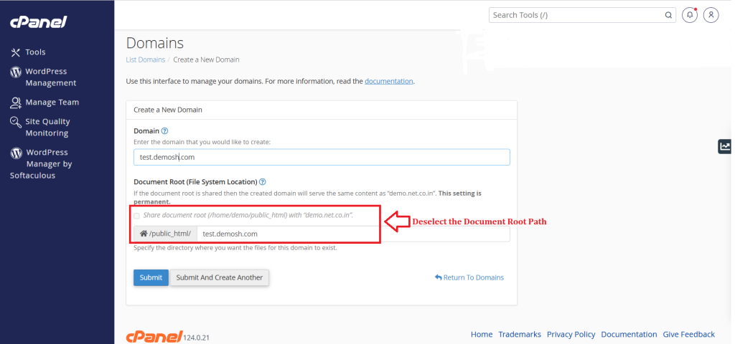
Task: Open the statistics side panel tab
Action: 725,146
